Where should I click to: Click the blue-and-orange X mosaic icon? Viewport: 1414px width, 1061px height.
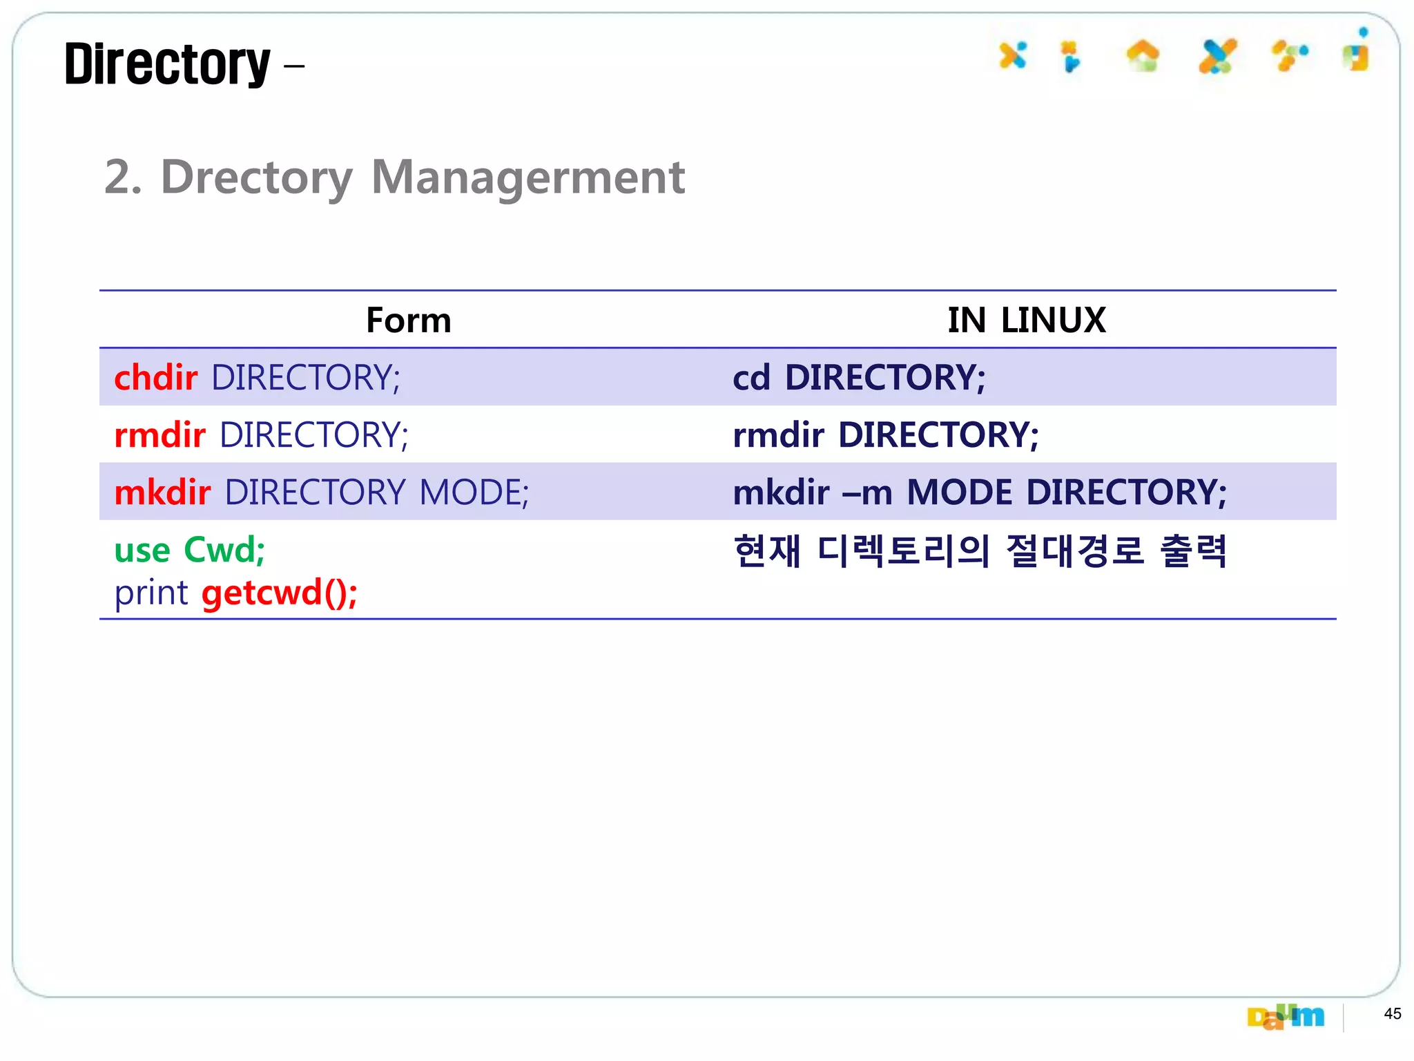pyautogui.click(x=1013, y=55)
